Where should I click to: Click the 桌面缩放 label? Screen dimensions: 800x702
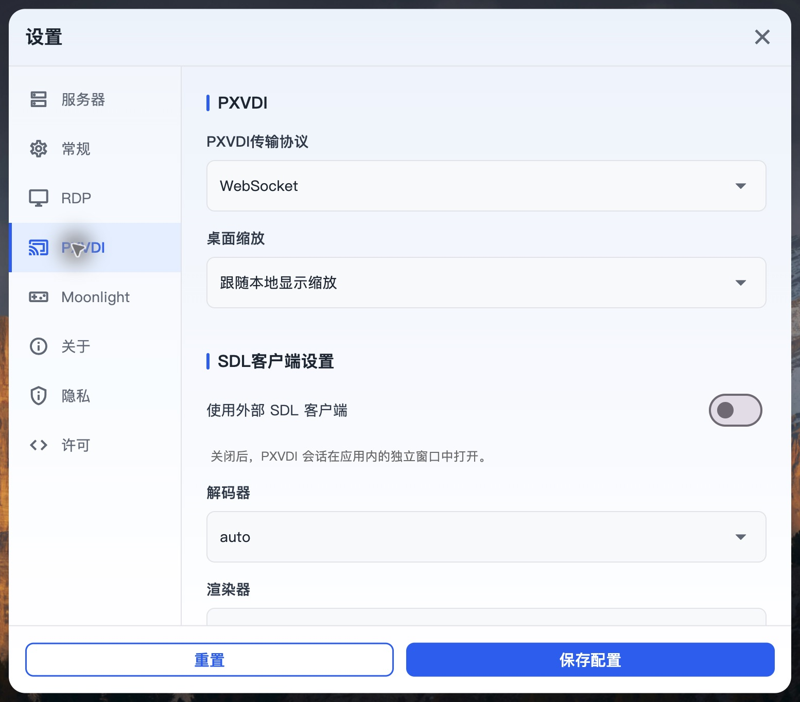pos(235,239)
